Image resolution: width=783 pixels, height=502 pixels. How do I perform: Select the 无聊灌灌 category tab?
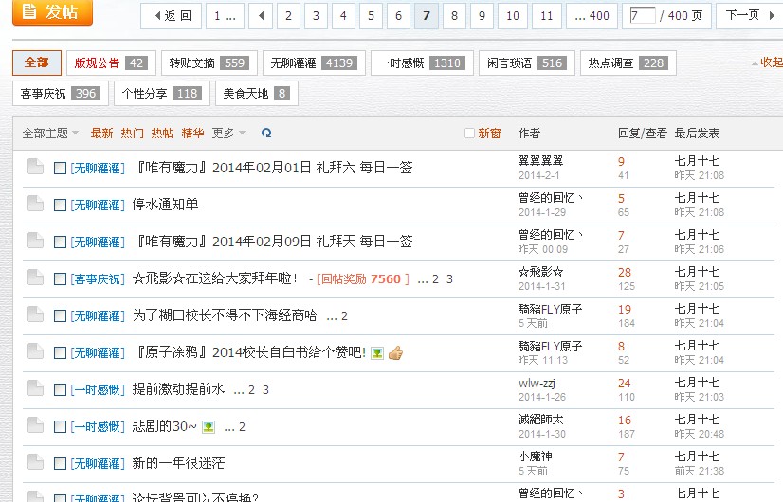pyautogui.click(x=312, y=63)
